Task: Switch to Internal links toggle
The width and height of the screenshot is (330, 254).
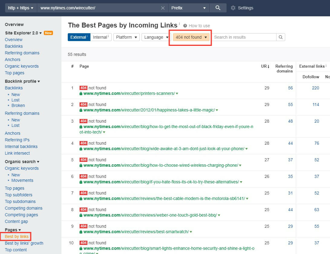Action: pyautogui.click(x=101, y=37)
